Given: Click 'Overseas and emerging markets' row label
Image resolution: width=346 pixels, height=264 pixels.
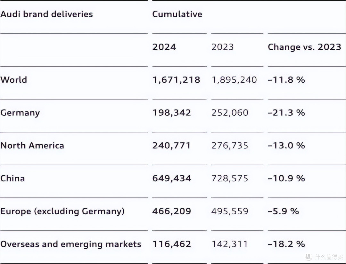Looking at the screenshot, I should coord(71,244).
